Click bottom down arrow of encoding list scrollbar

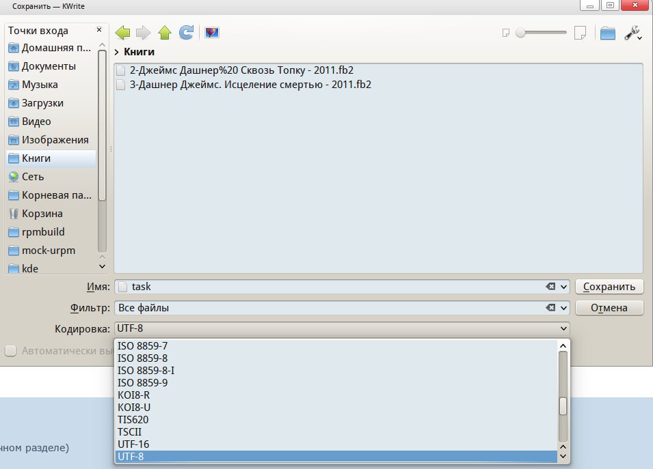(563, 457)
